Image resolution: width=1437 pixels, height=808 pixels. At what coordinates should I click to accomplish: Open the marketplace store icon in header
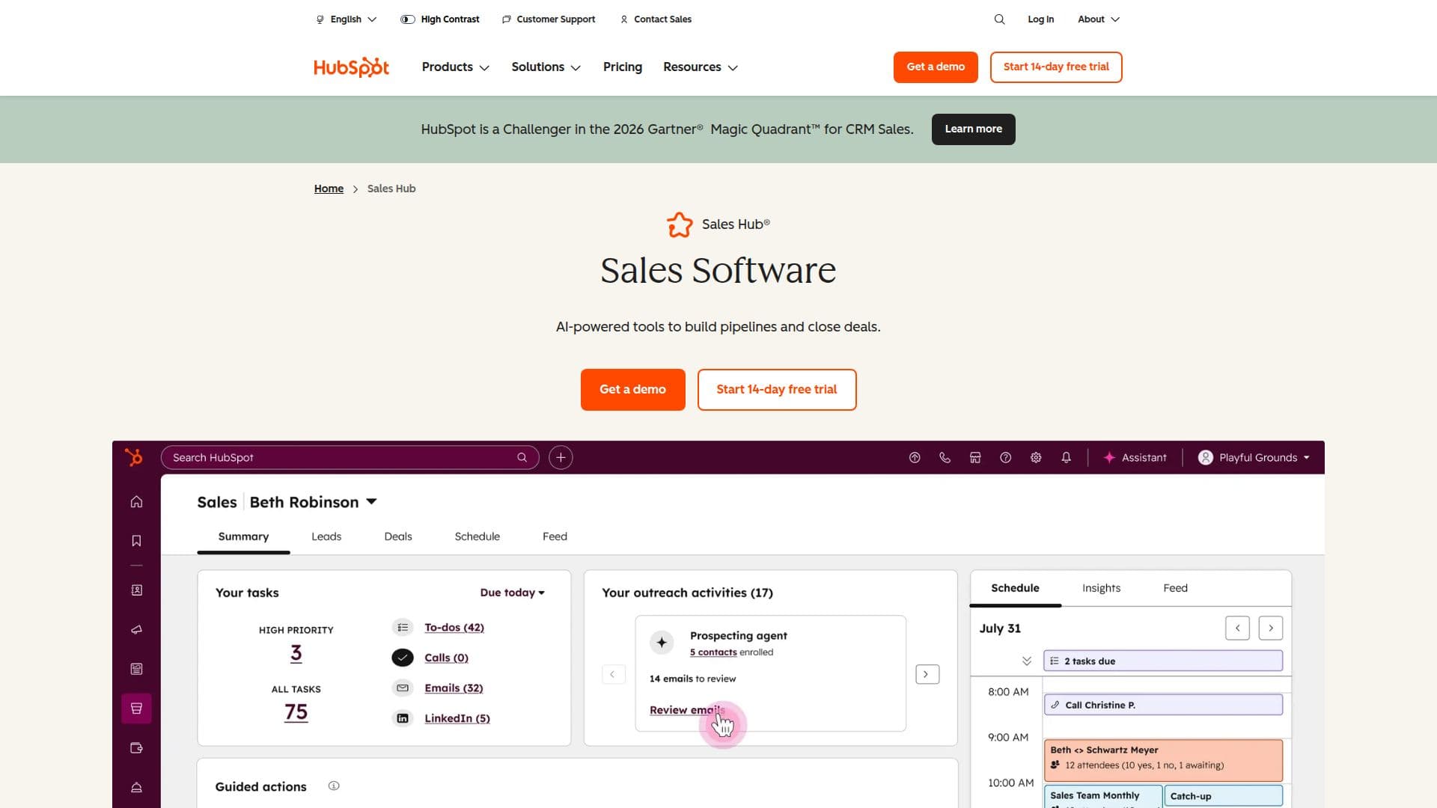pyautogui.click(x=975, y=458)
